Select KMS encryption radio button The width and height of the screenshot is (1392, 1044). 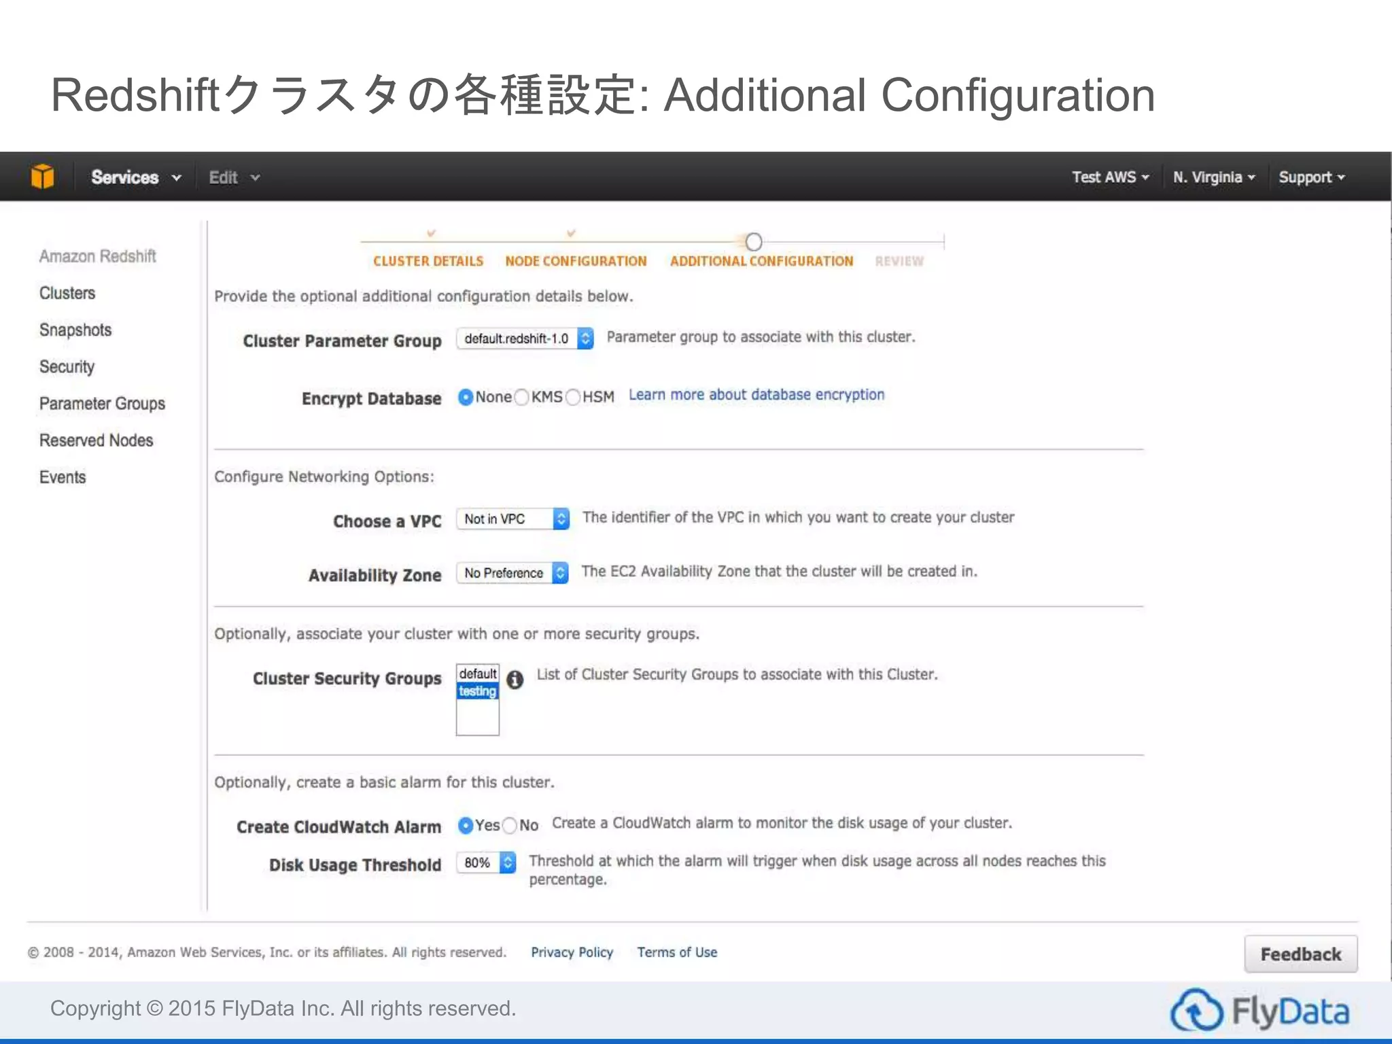(x=521, y=398)
